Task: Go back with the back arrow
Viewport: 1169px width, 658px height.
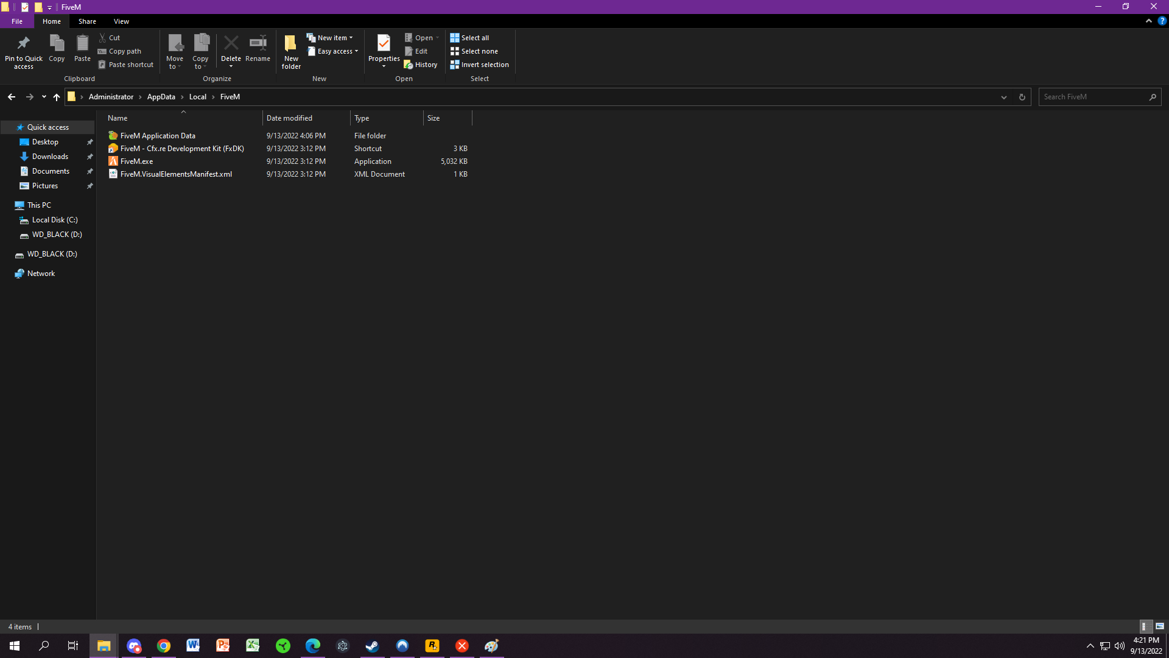Action: [12, 97]
